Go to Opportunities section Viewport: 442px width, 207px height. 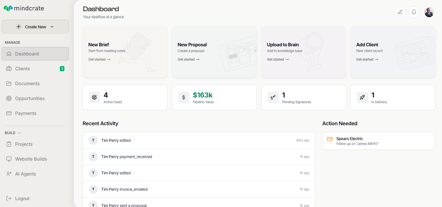[35, 98]
